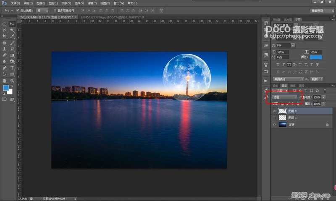Screen dimensions: 336x201
Task: Click the foreground color blue swatch
Action: coord(5,87)
